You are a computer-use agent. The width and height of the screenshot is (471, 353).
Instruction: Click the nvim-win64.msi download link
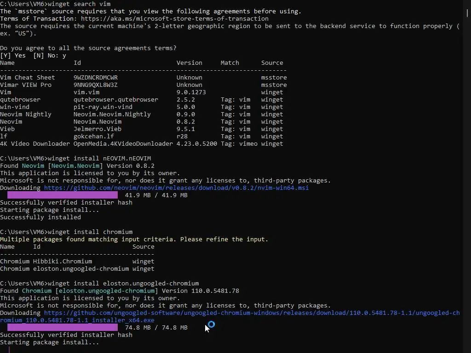coord(176,188)
